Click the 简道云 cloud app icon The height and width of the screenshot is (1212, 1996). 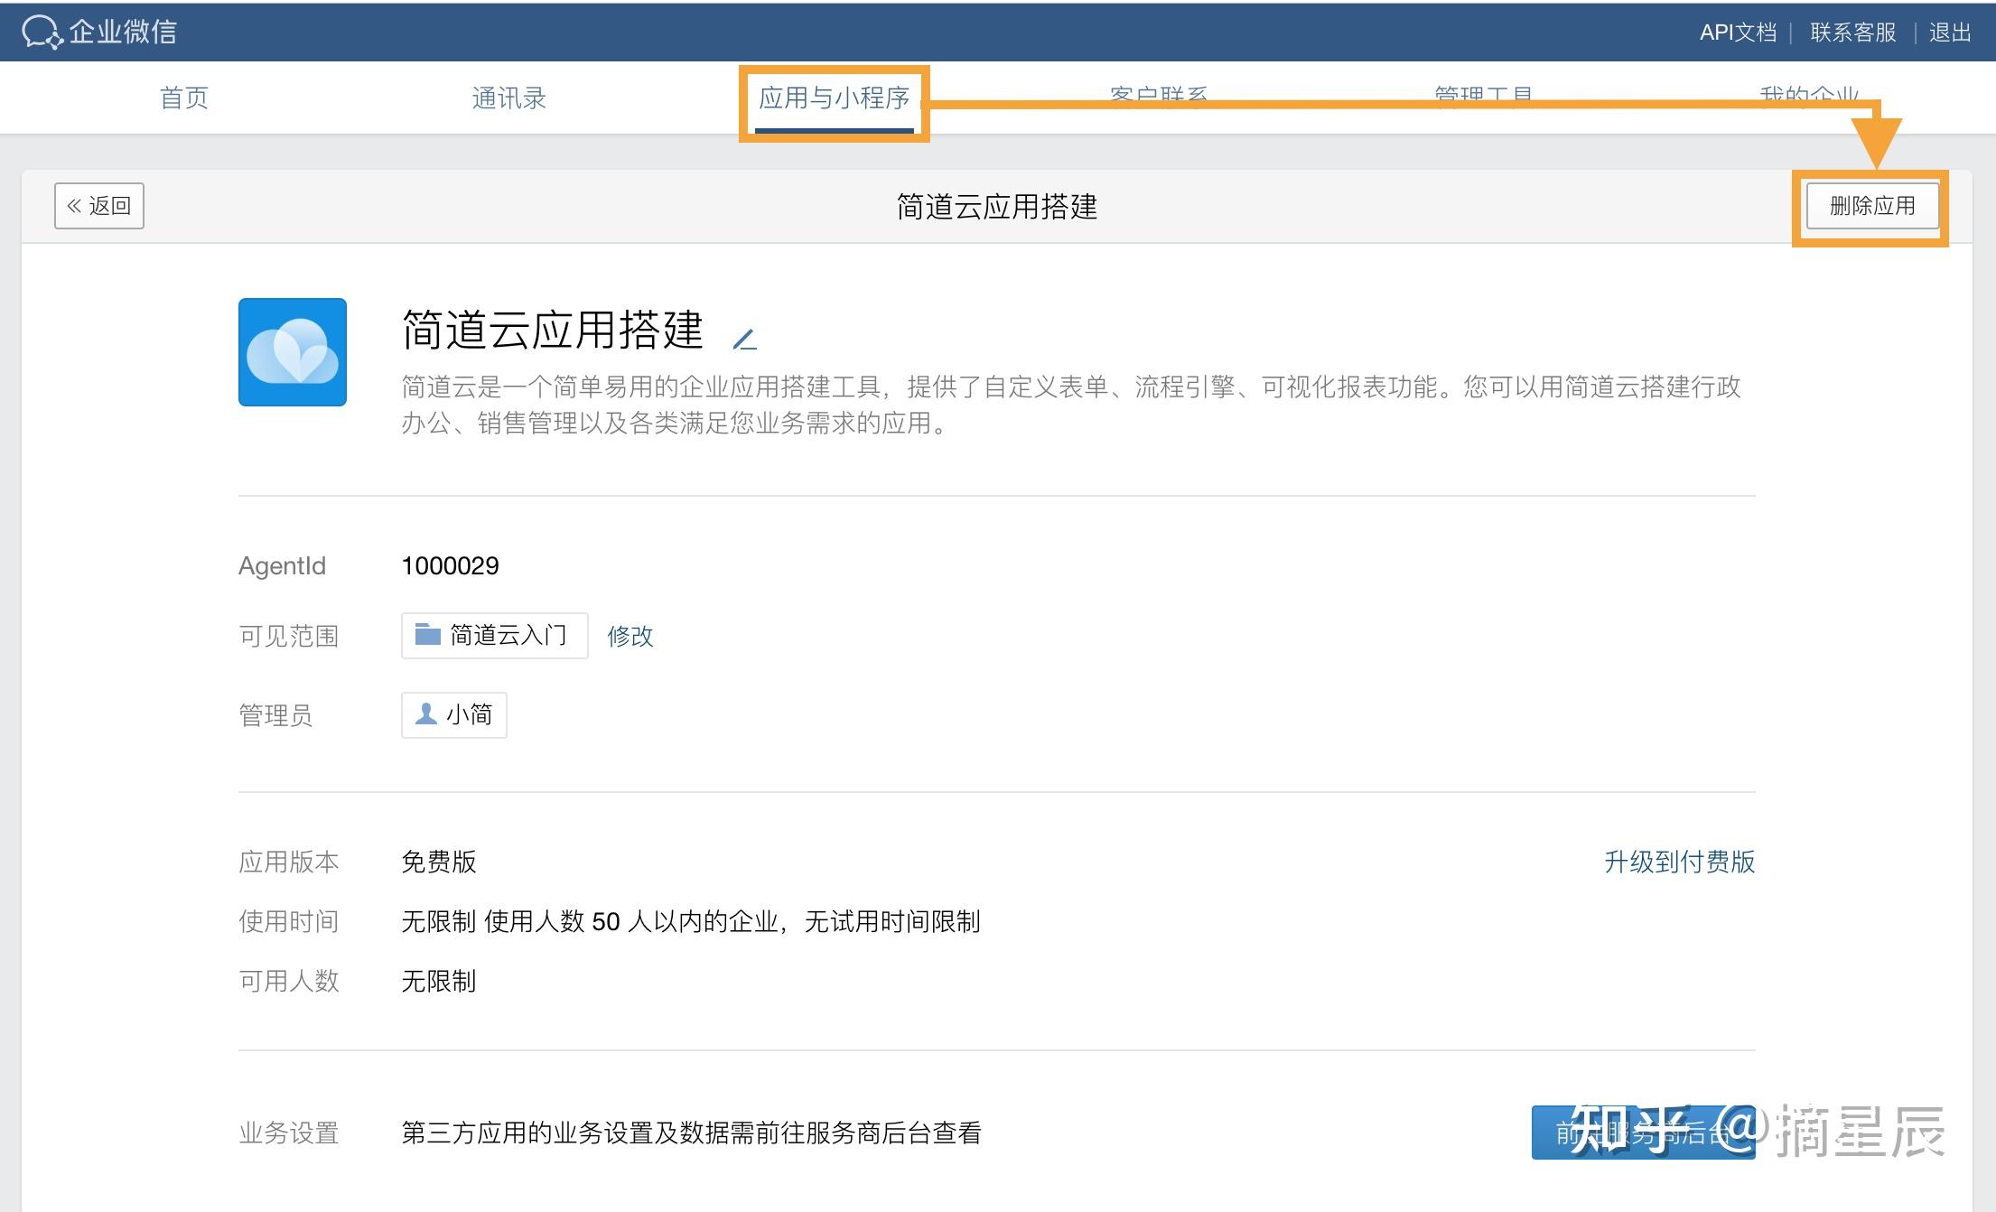pos(292,352)
